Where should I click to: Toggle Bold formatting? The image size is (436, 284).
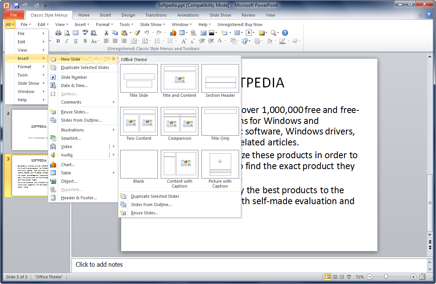58,41
